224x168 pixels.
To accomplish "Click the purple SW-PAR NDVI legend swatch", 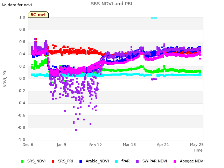I will [137, 161].
